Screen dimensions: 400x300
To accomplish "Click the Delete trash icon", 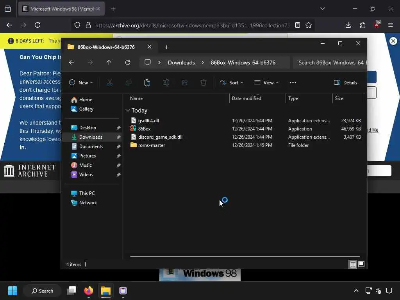I will click(203, 83).
